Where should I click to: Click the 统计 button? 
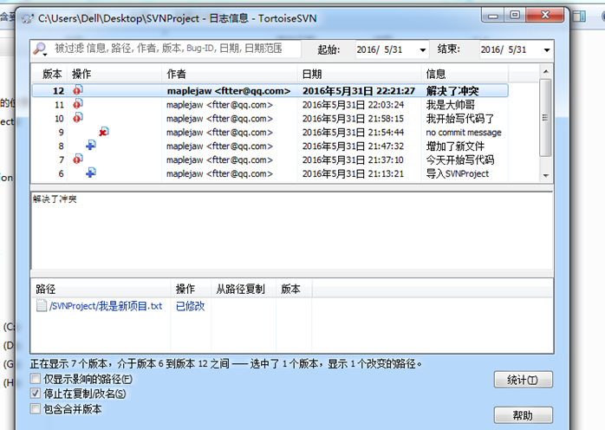523,380
